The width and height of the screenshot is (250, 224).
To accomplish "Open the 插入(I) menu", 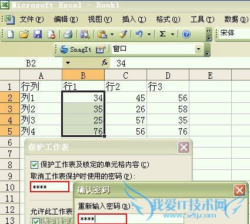I will pos(134,19).
